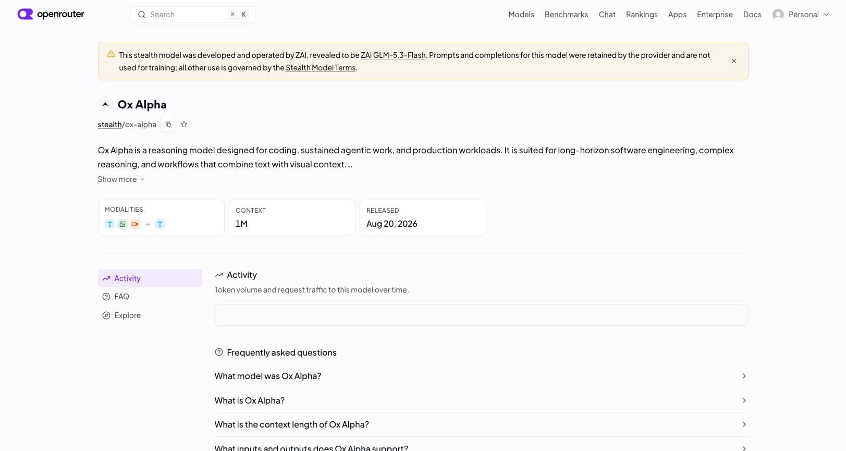Click the Aug 20, 2026 release date

coord(392,224)
